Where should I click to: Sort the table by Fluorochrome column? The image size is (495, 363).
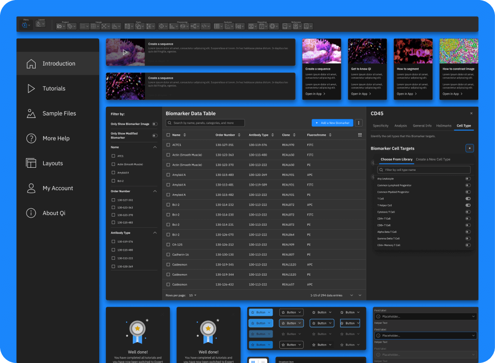click(x=330, y=135)
